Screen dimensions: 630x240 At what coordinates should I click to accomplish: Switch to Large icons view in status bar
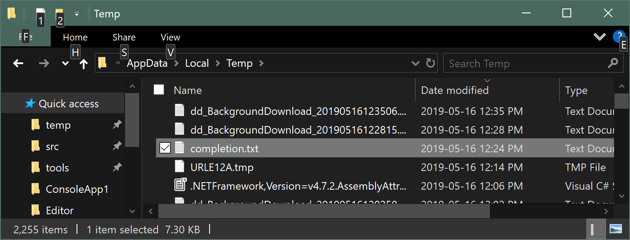point(615,229)
